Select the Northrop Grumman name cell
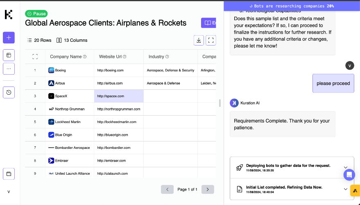Image resolution: width=360 pixels, height=205 pixels. tap(70, 109)
